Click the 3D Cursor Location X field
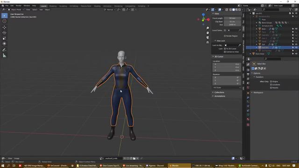This screenshot has height=168, width=299. [x=227, y=64]
